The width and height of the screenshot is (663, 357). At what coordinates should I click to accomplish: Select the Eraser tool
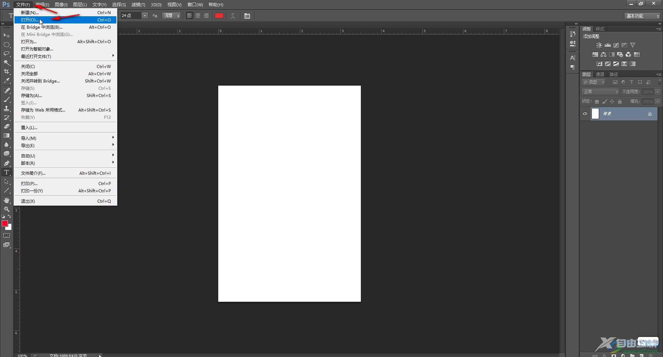pos(7,126)
